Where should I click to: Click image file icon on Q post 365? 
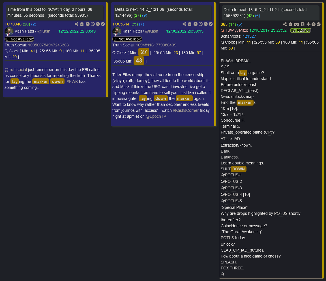coord(303,24)
